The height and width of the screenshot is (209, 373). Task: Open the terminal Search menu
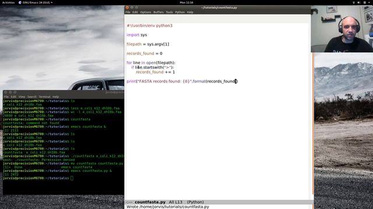[32, 97]
